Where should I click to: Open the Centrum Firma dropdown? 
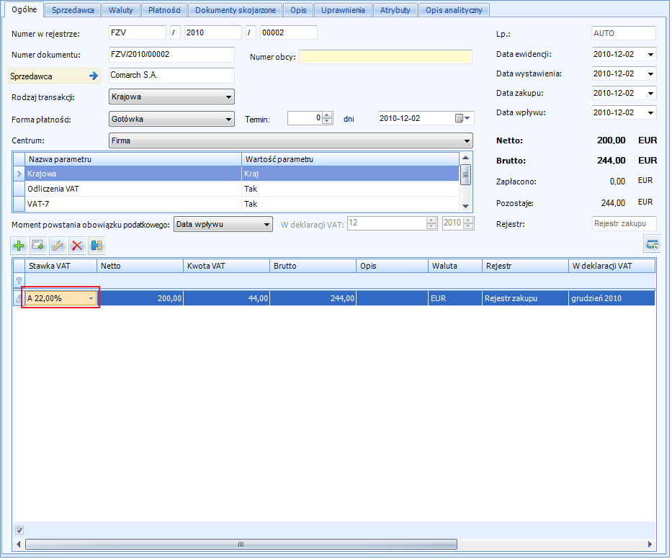(467, 140)
